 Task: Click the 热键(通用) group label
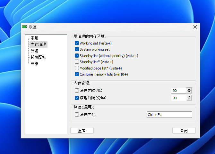(84, 107)
